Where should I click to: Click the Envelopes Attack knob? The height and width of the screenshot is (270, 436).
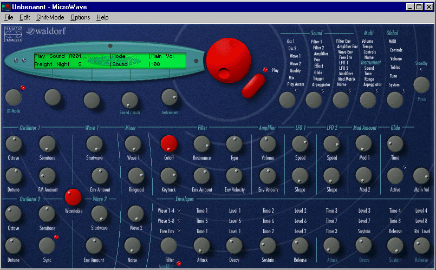pyautogui.click(x=201, y=246)
